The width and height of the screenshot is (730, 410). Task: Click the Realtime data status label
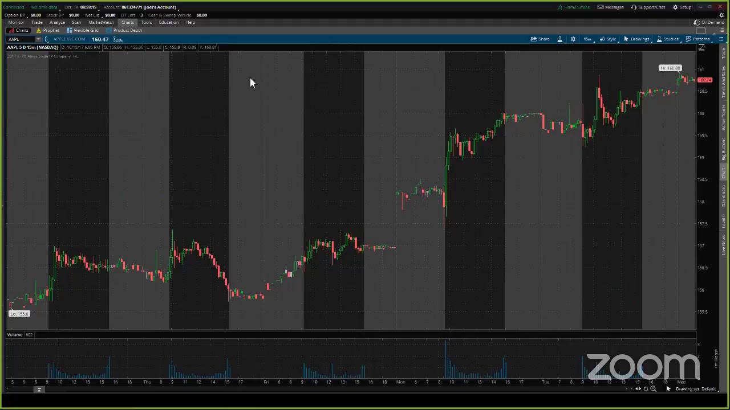click(x=43, y=7)
